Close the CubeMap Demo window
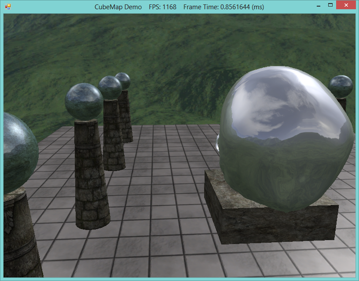 point(346,5)
